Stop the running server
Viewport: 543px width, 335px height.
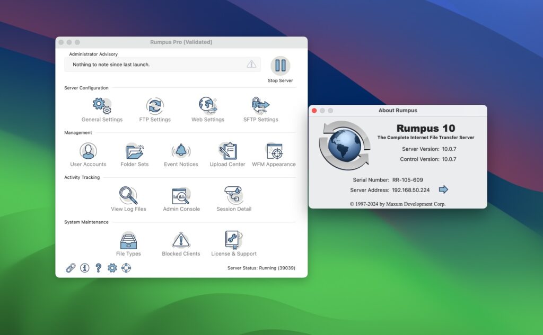tap(281, 65)
